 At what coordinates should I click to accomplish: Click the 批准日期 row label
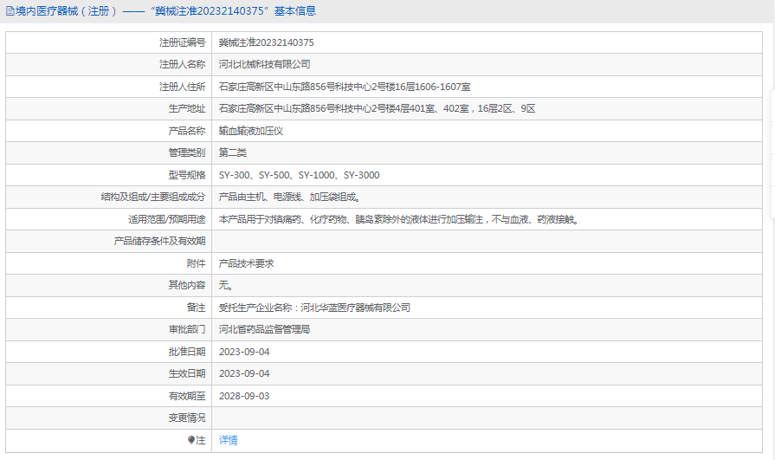186,352
